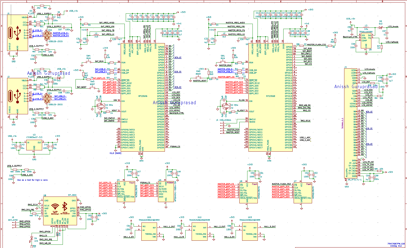407x248 pixels.
Task: Select the D6 diode near LCD_Anode
Action: 380,28
